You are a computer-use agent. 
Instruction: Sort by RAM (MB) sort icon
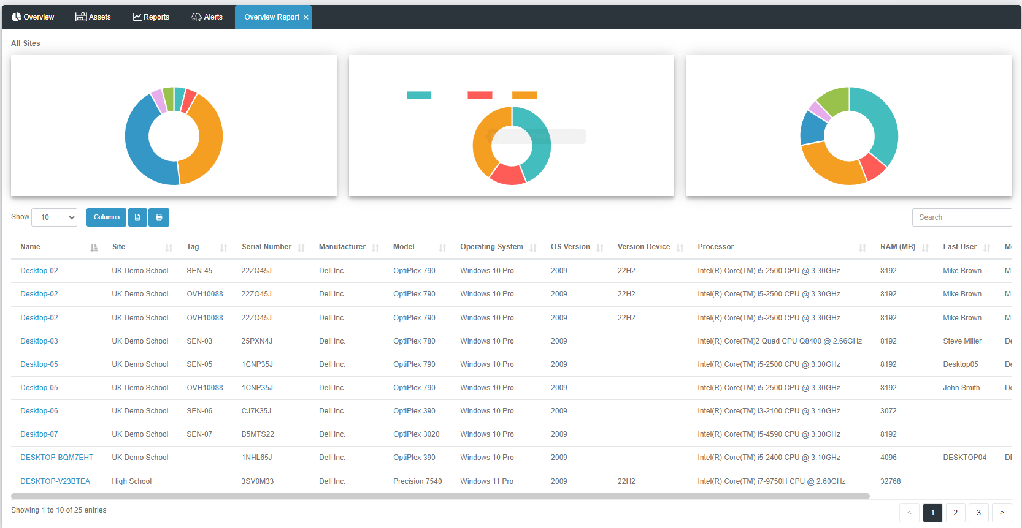tap(925, 247)
